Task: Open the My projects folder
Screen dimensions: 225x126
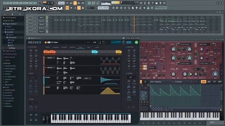Action: pyautogui.click(x=9, y=85)
